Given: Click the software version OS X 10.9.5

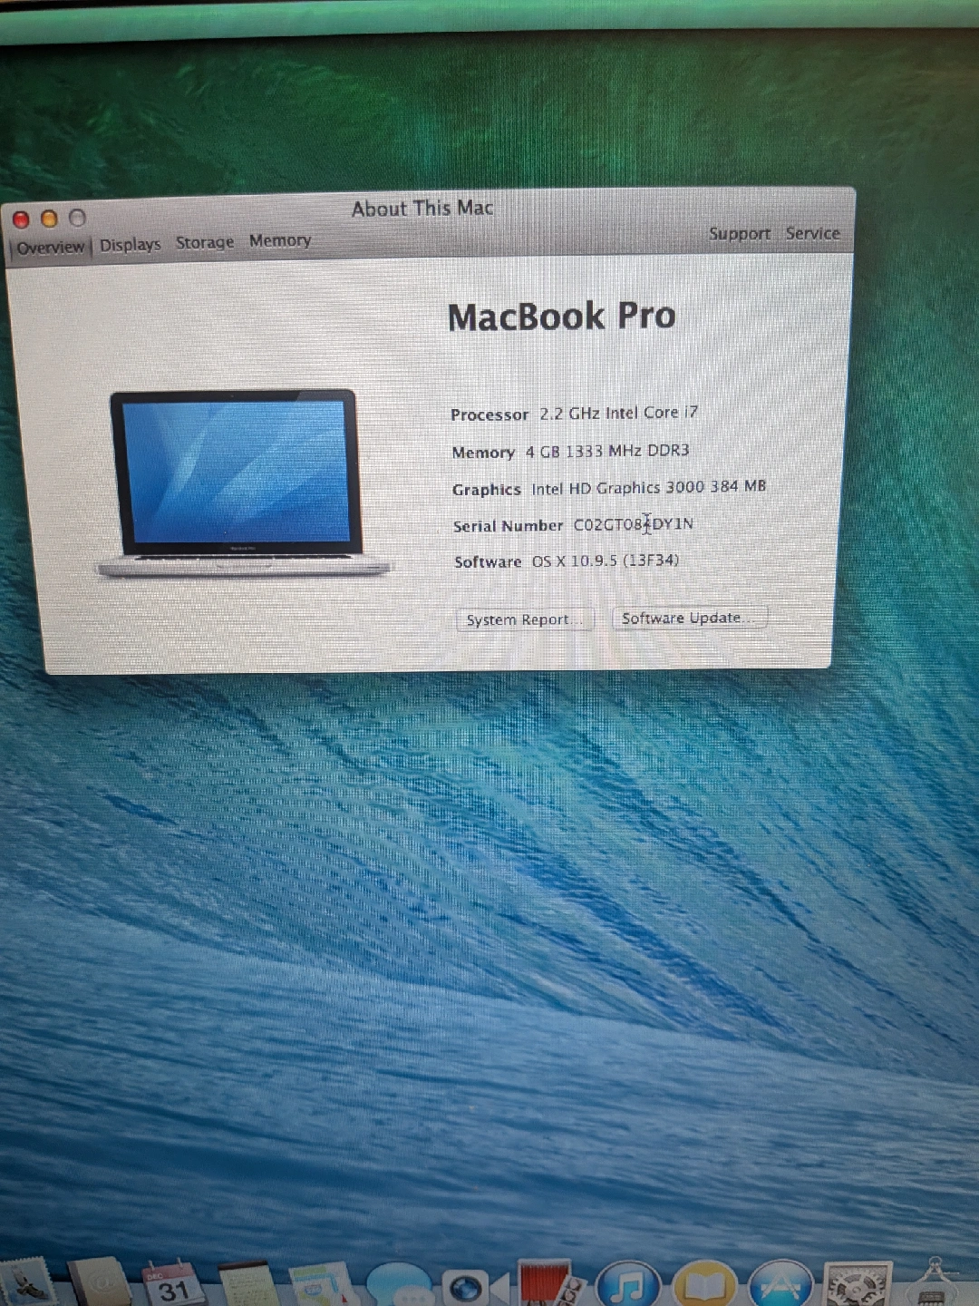Looking at the screenshot, I should click(606, 560).
